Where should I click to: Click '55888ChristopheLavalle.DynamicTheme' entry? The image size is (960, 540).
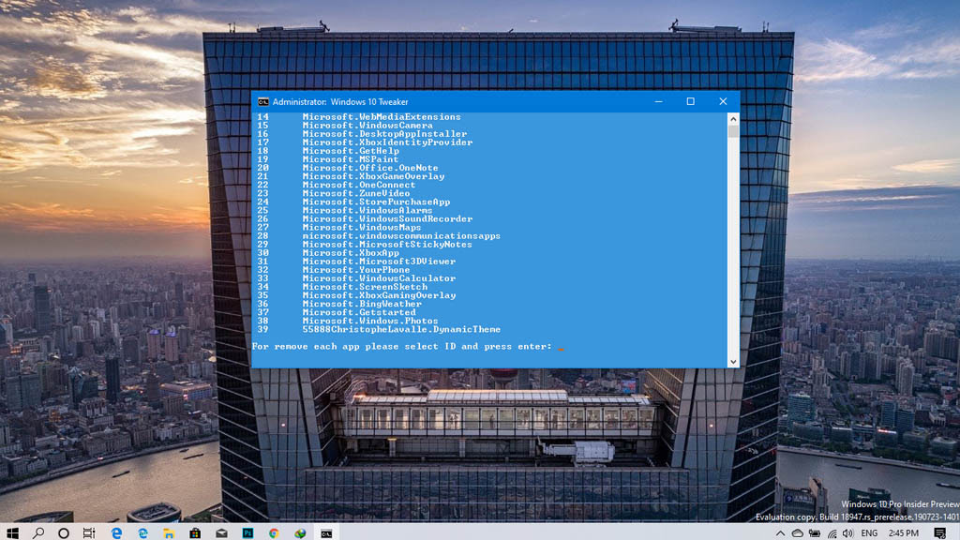pos(401,329)
